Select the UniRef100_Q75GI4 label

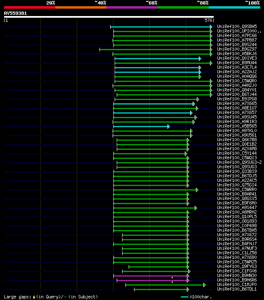(x=237, y=185)
